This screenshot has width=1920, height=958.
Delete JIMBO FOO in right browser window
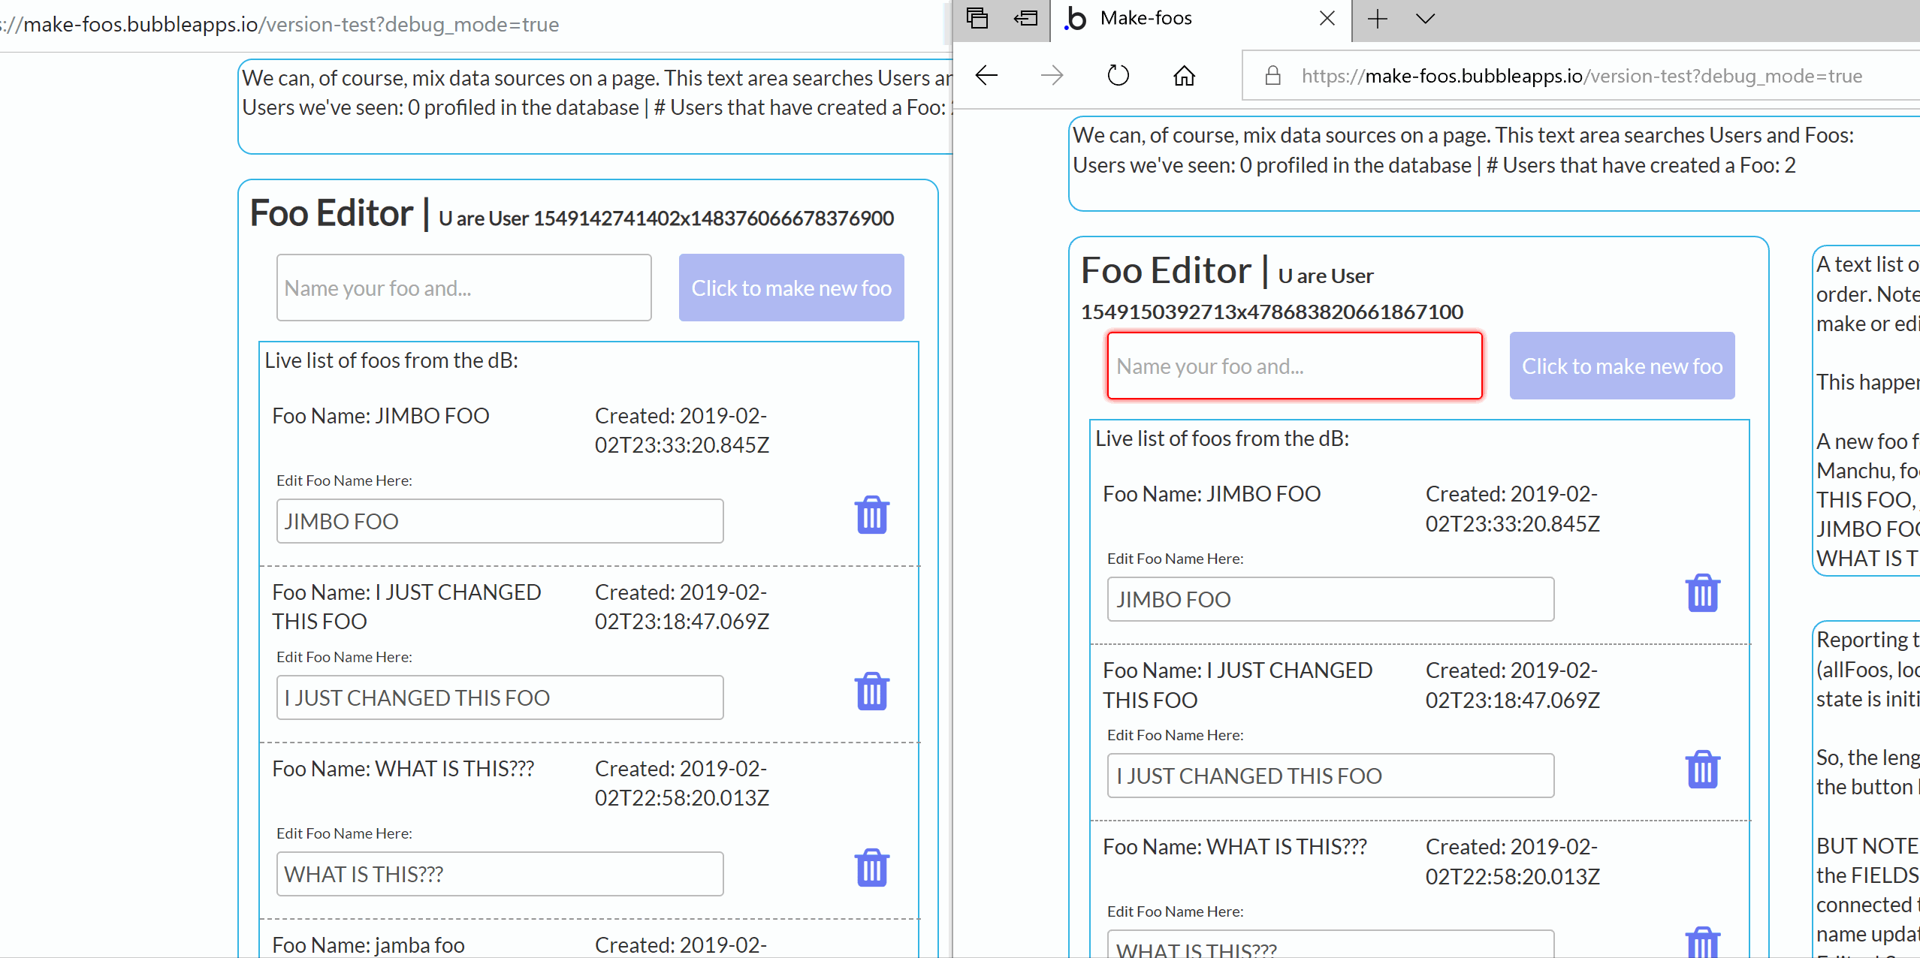coord(1702,593)
